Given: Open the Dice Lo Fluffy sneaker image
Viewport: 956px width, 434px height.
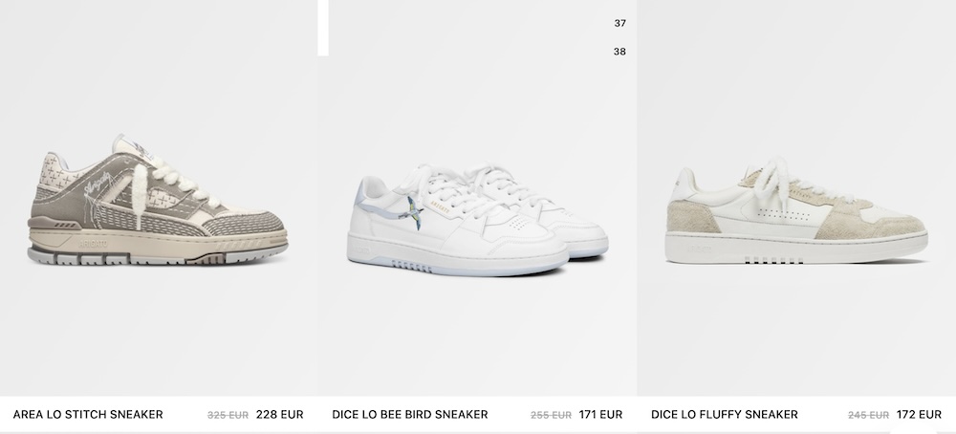Looking at the screenshot, I should [x=796, y=211].
